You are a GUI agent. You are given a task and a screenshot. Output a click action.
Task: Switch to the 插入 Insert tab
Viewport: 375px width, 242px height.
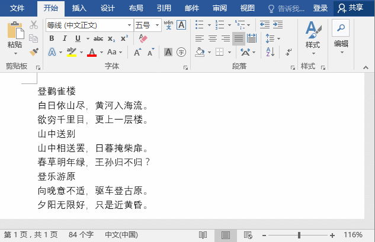pos(79,8)
